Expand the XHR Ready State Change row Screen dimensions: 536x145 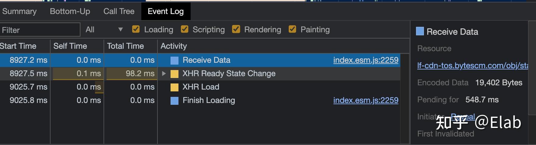tap(164, 73)
